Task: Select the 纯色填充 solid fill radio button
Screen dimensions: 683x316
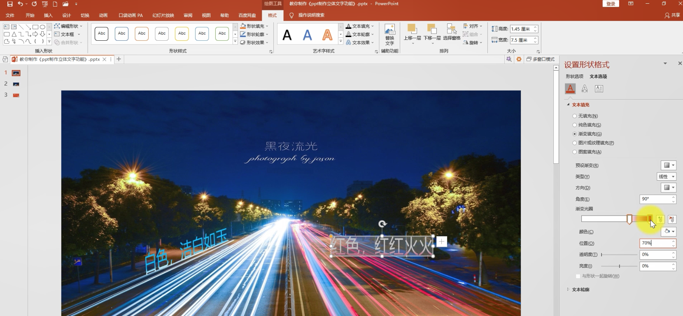Action: 575,125
